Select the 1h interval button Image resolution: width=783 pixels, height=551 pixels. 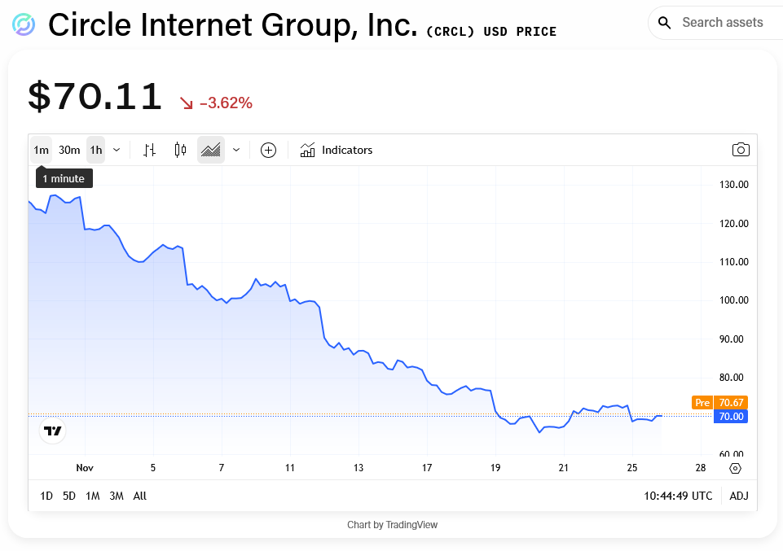(x=96, y=150)
